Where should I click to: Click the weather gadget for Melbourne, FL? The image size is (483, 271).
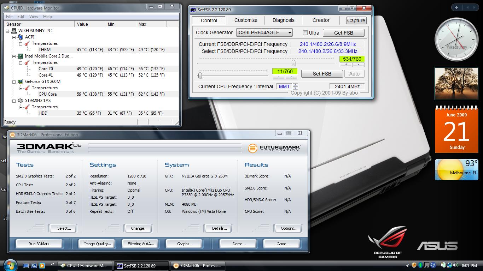point(456,169)
